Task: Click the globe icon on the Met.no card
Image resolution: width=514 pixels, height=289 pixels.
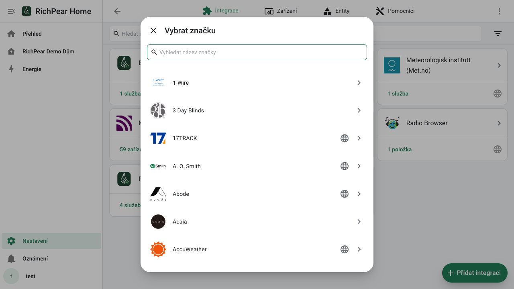Action: (x=498, y=94)
